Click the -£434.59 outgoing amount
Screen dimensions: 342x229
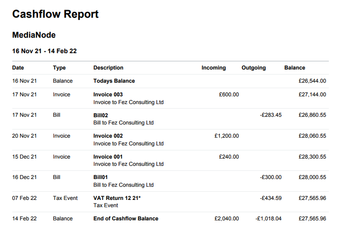tap(271, 198)
